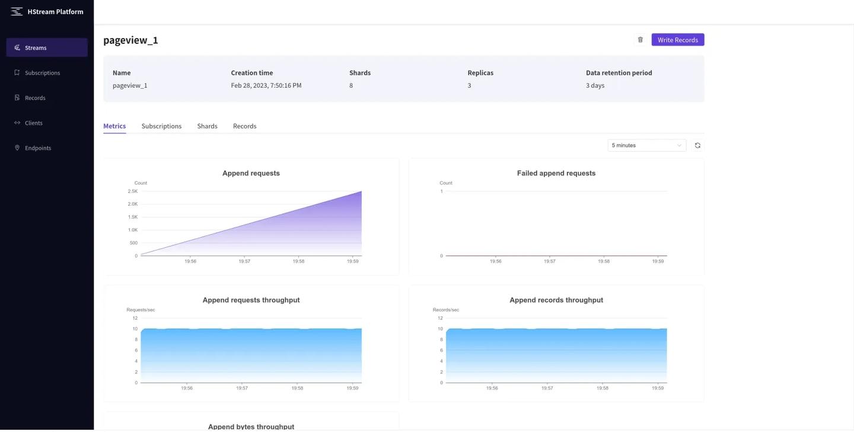Click the pageview_1 stream title
Viewport: 854px width, 432px height.
click(130, 39)
